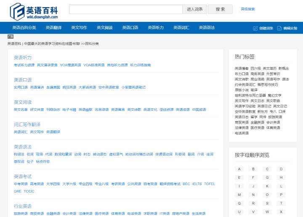Open the VOA慢速英语 link
The image size is (303, 217).
point(70,65)
